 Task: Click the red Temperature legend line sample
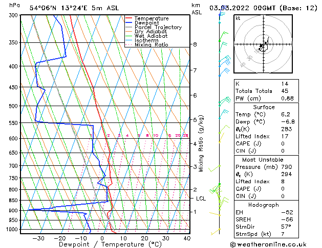(129, 18)
